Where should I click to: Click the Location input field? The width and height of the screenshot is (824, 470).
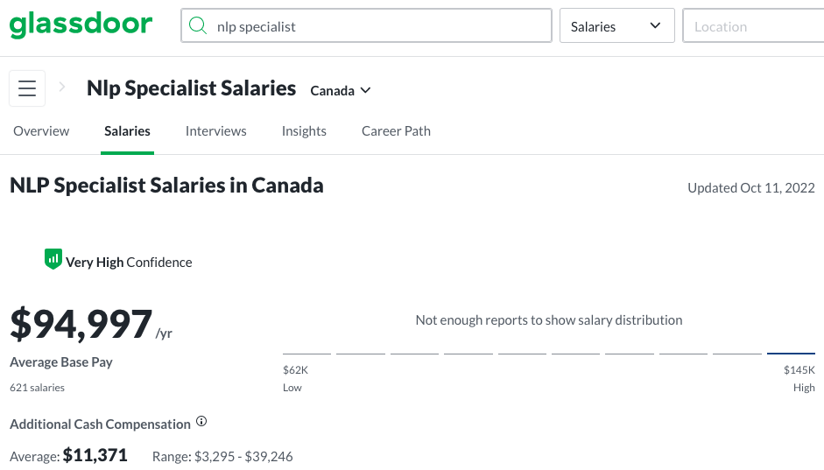[753, 25]
